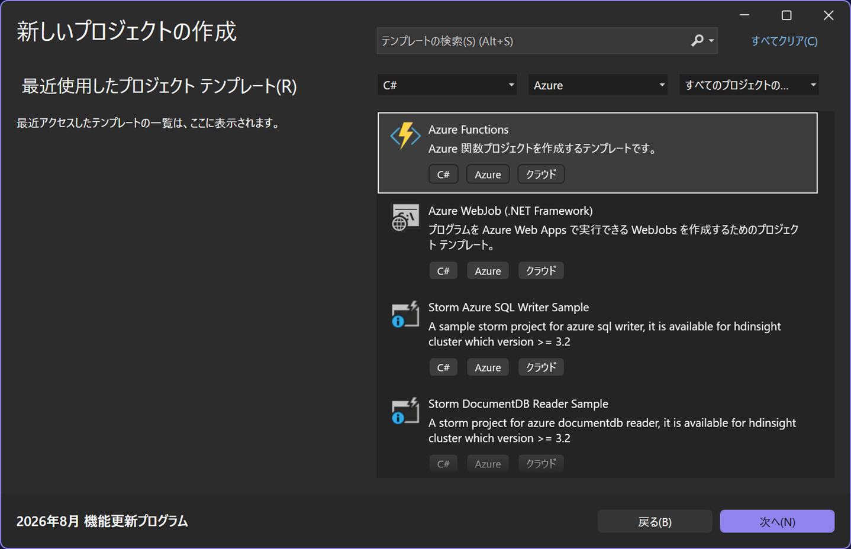Click the azure documentdb reader description text
851x549 pixels.
pos(612,430)
